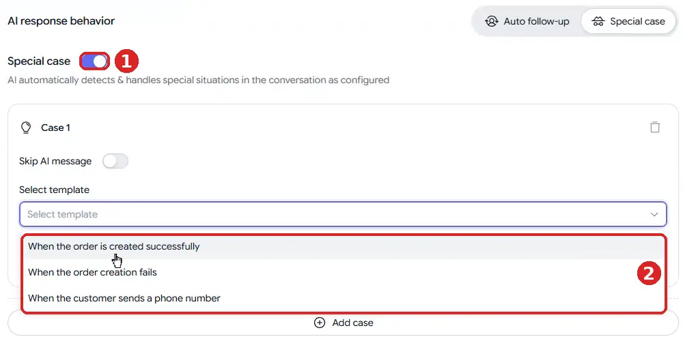Screen dimensions: 683x341
Task: Click the plus circle icon in Add case
Action: click(x=320, y=323)
